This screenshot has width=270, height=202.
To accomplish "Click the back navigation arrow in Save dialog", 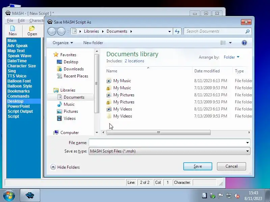I will click(52, 31).
